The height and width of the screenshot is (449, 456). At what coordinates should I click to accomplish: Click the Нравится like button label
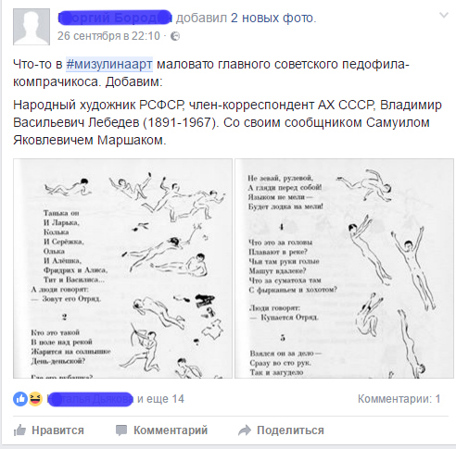[x=57, y=430]
